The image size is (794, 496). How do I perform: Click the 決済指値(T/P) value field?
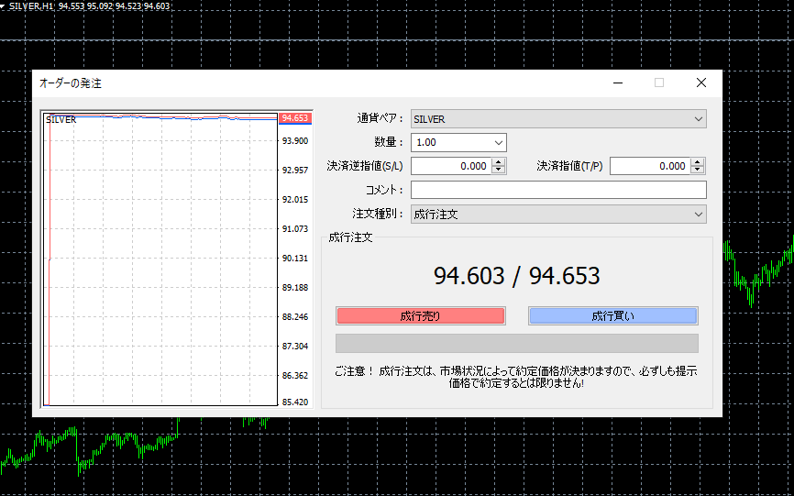coord(649,166)
